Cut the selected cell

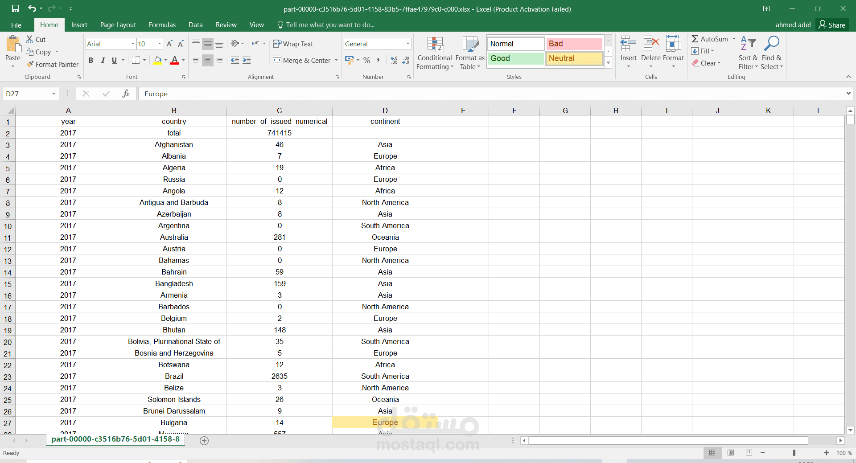point(36,40)
